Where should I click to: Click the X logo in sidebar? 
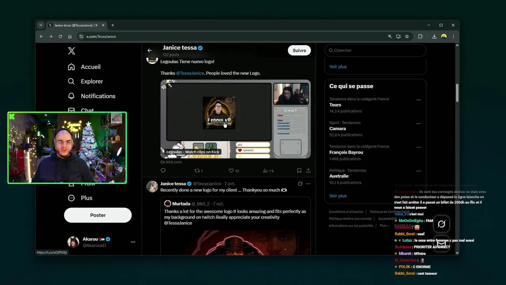(72, 51)
